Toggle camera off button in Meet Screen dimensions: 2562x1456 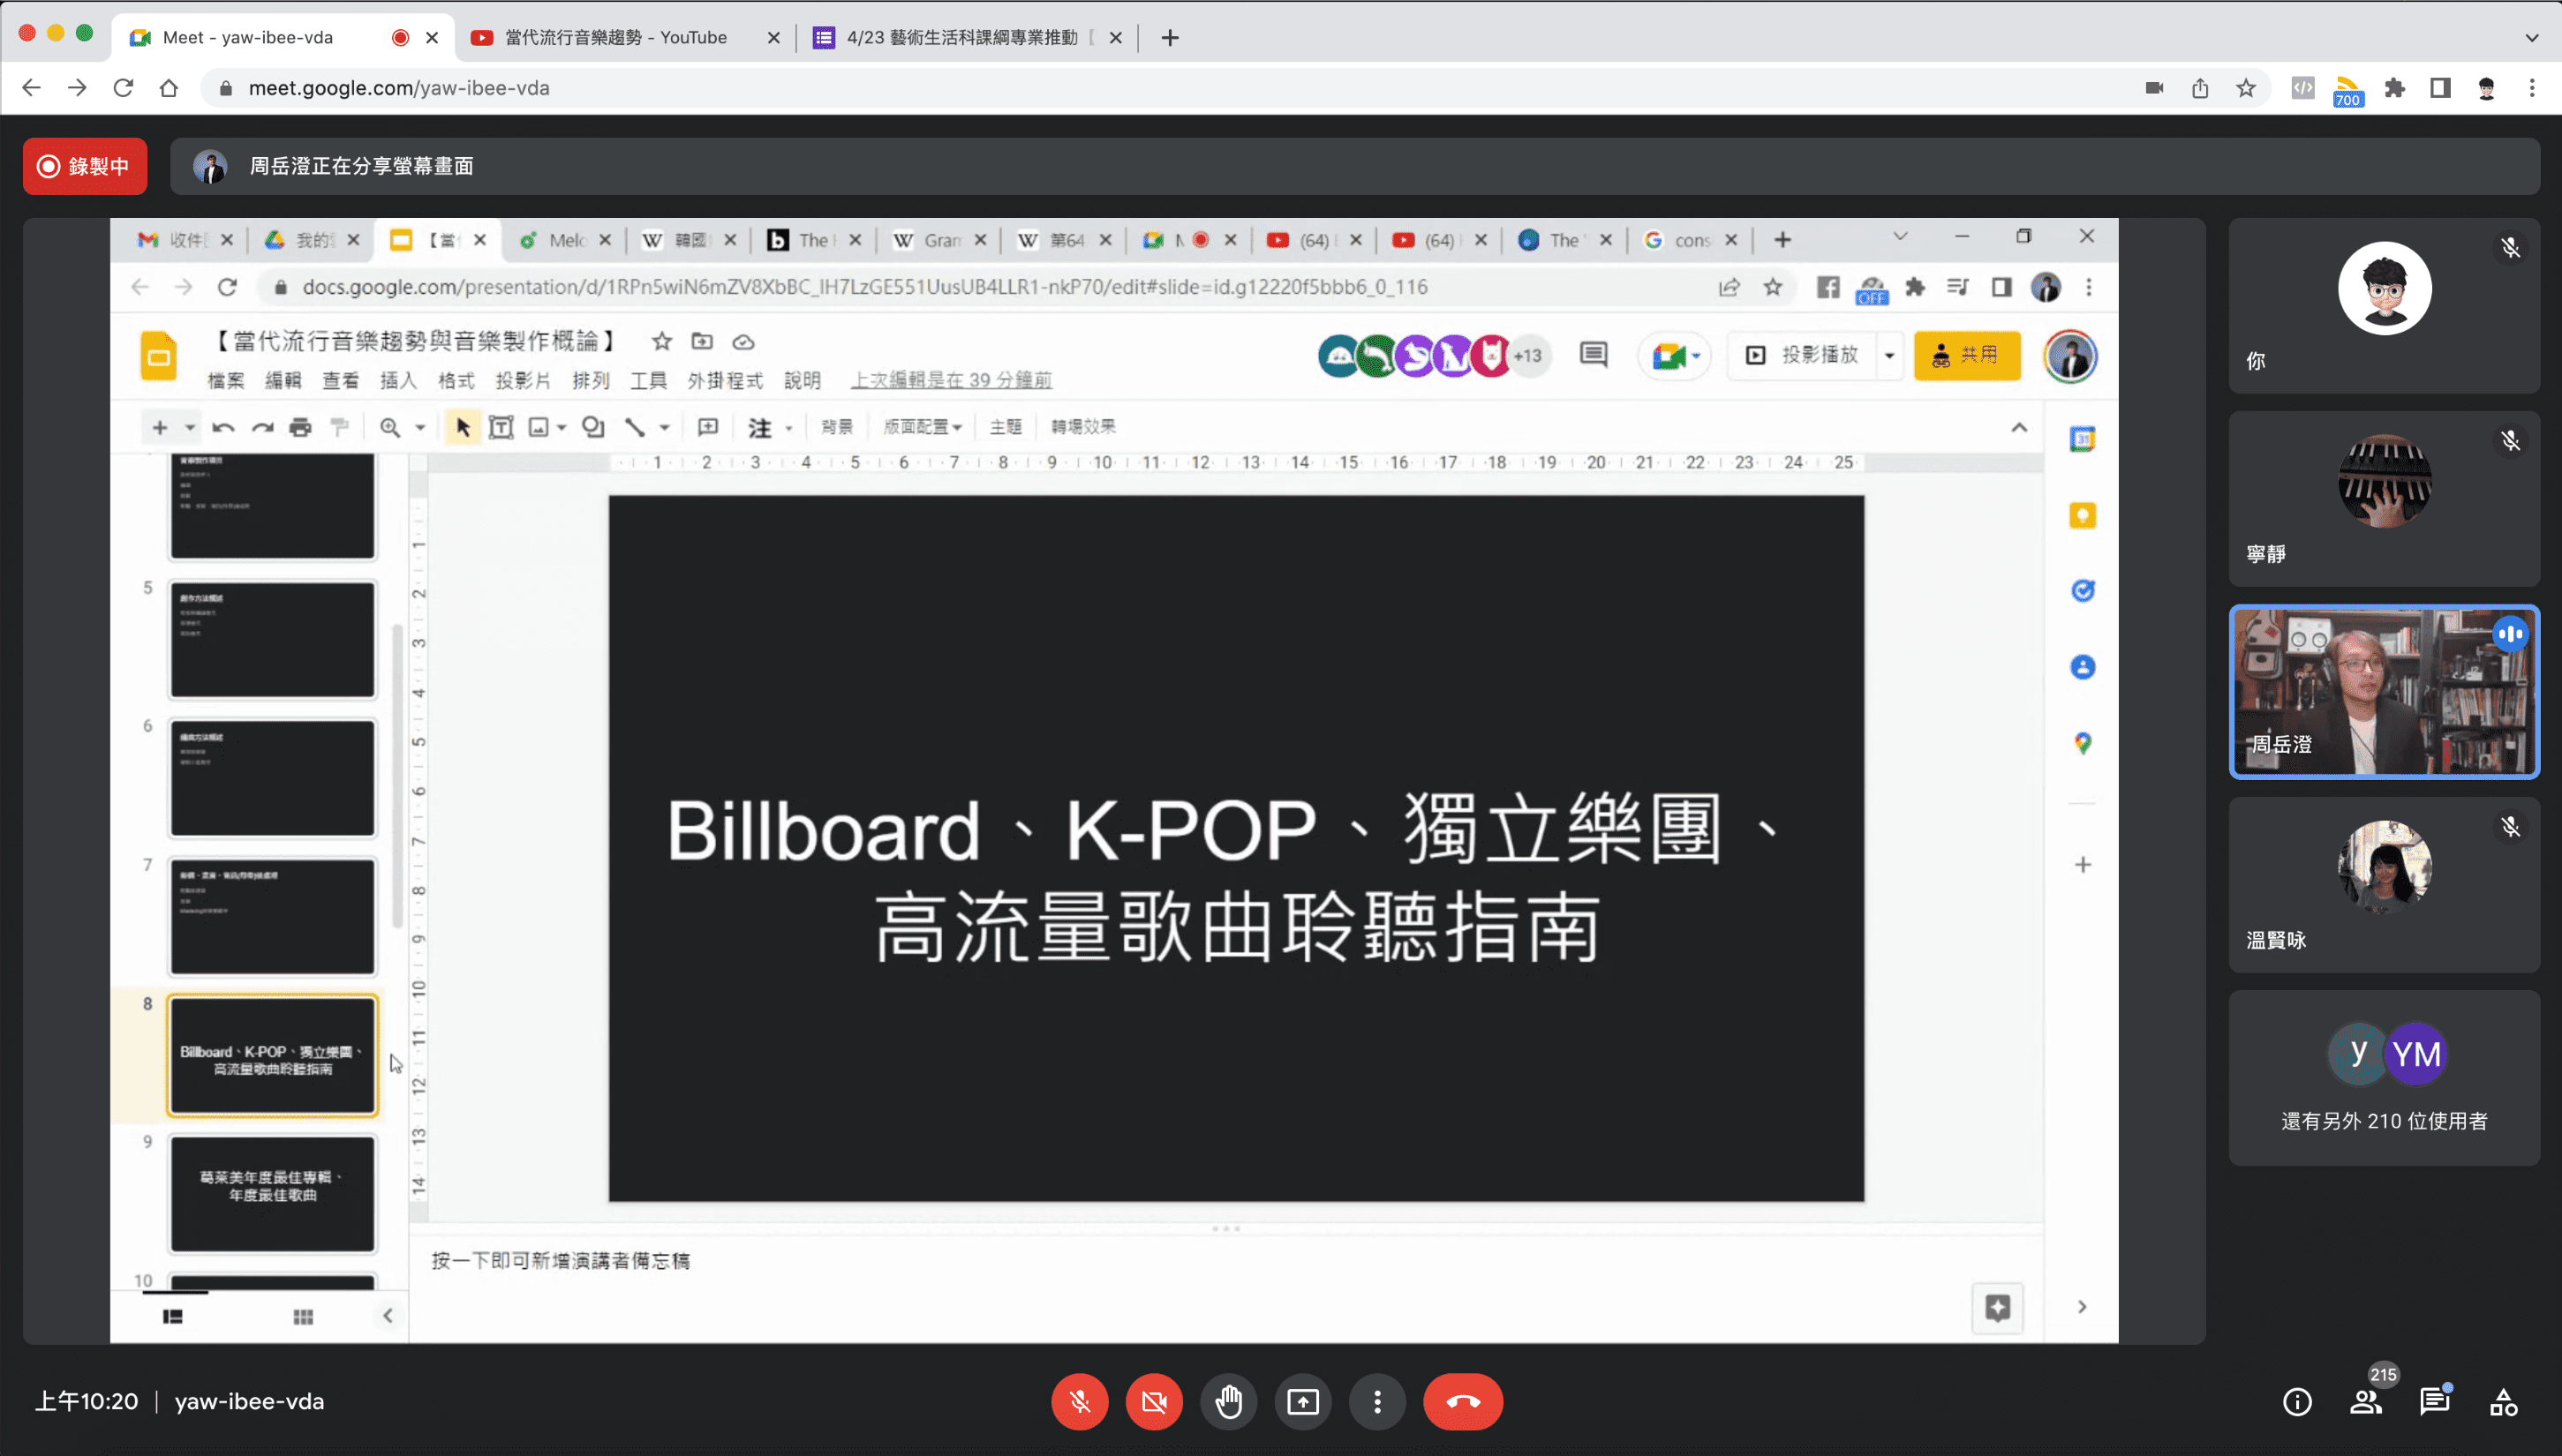click(x=1154, y=1402)
